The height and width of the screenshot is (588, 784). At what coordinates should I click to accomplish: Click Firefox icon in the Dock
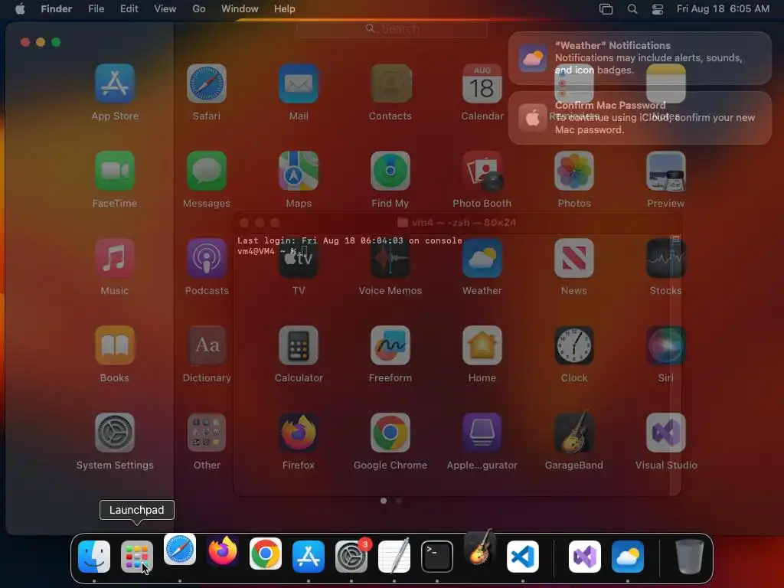point(223,551)
